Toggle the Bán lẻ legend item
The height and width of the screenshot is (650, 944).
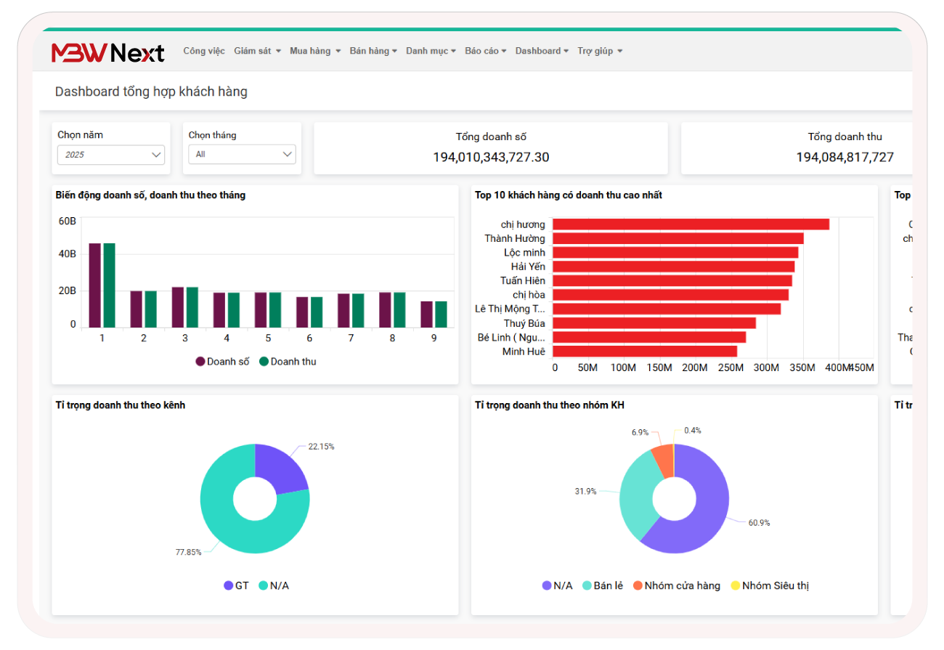pyautogui.click(x=602, y=585)
